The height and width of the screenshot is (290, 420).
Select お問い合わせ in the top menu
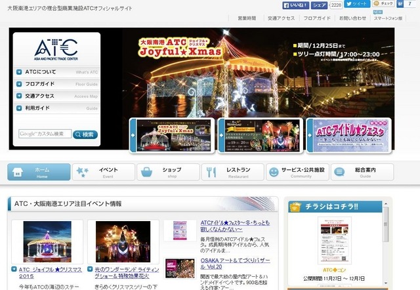pos(352,18)
